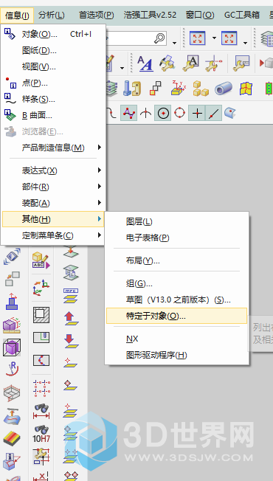This screenshot has height=481, width=273.
Task: Toggle the intersection snap point
Action: (x=145, y=113)
